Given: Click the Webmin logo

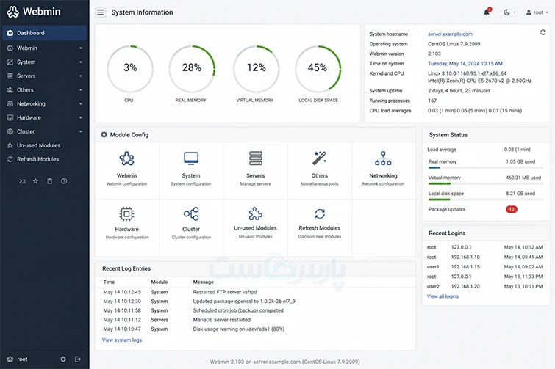Looking at the screenshot, I should tap(34, 12).
